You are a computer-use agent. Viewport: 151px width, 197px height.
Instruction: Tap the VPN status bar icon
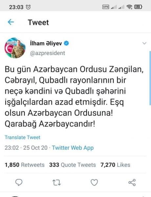click(x=106, y=7)
